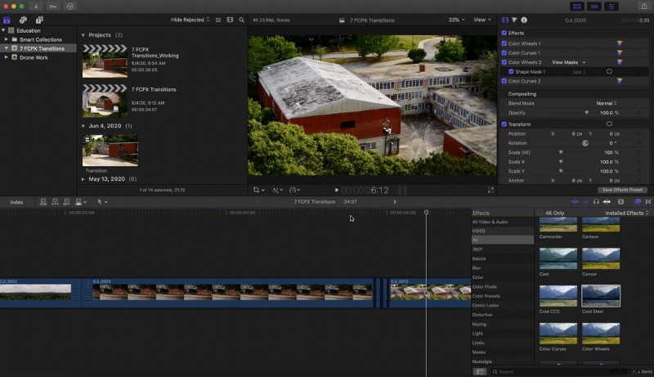Open the View Masks dropdown
This screenshot has width=654, height=377.
[x=569, y=62]
